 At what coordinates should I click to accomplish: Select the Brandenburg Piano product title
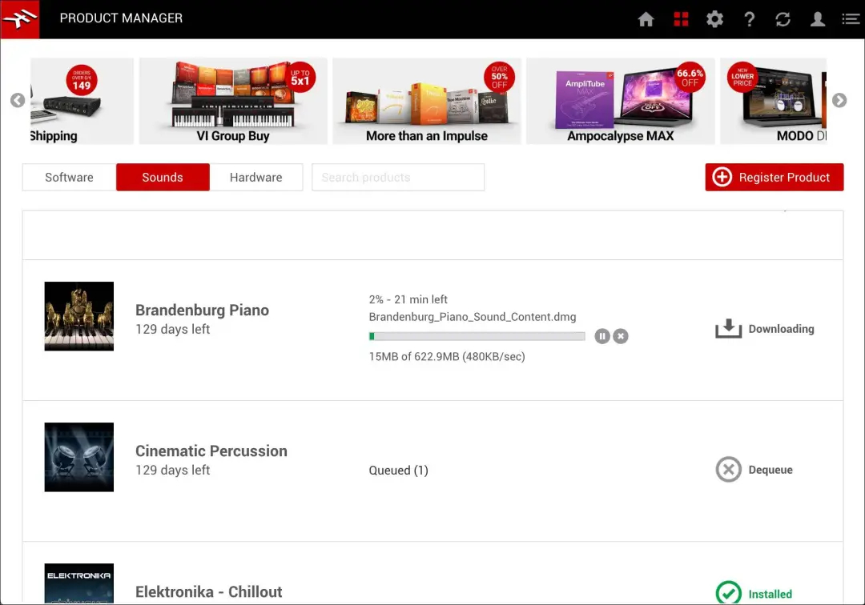tap(202, 311)
